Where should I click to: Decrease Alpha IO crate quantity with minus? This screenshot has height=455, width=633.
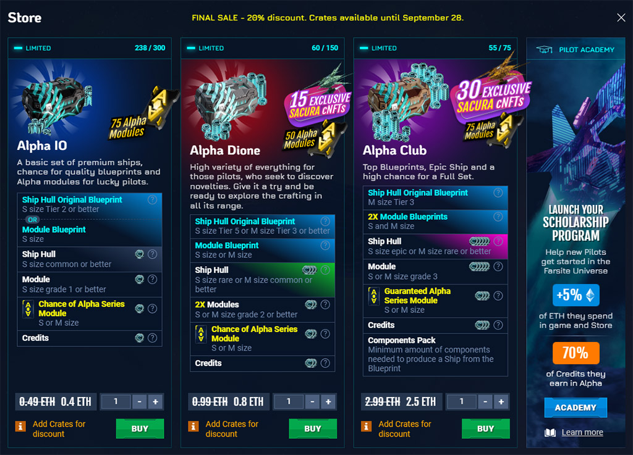(x=139, y=402)
